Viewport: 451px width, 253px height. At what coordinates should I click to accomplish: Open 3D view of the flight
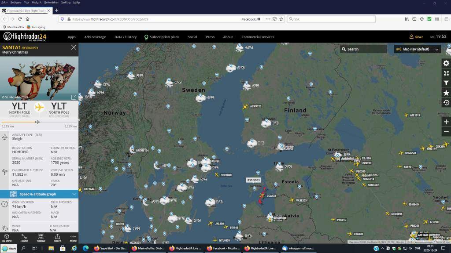click(7, 238)
